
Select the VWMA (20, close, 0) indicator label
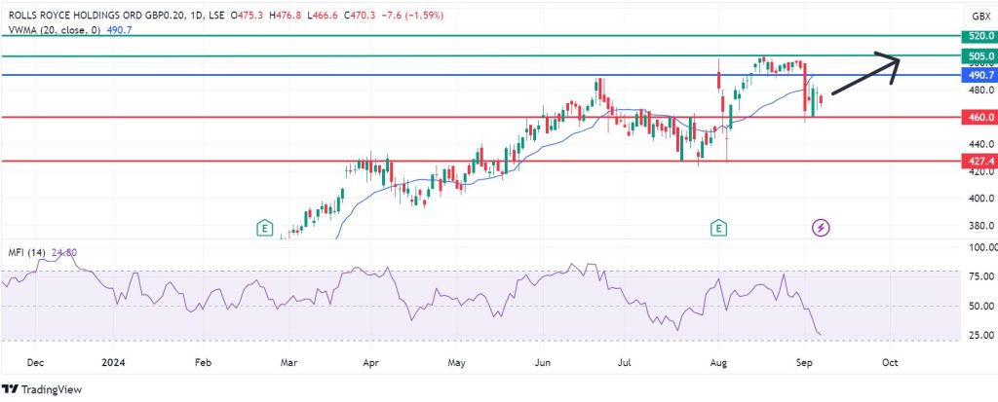pyautogui.click(x=55, y=29)
